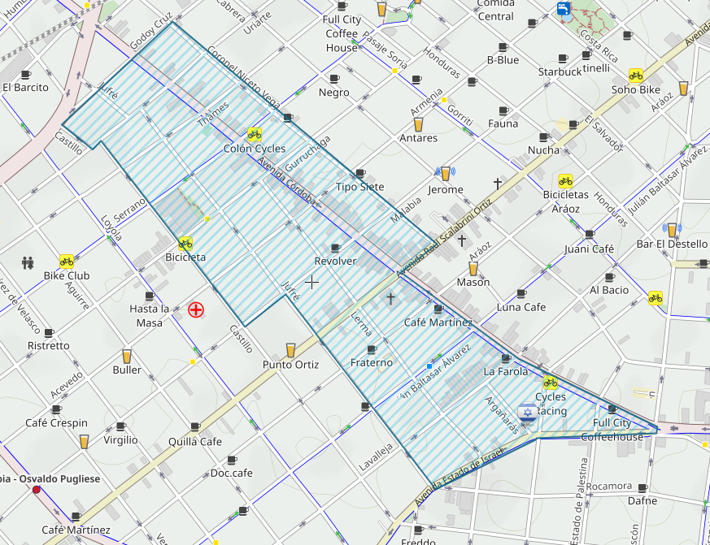Screen dimensions: 710x545
Task: Select the Avenida Raúl Scalabrini Ortiz label
Action: pos(443,238)
